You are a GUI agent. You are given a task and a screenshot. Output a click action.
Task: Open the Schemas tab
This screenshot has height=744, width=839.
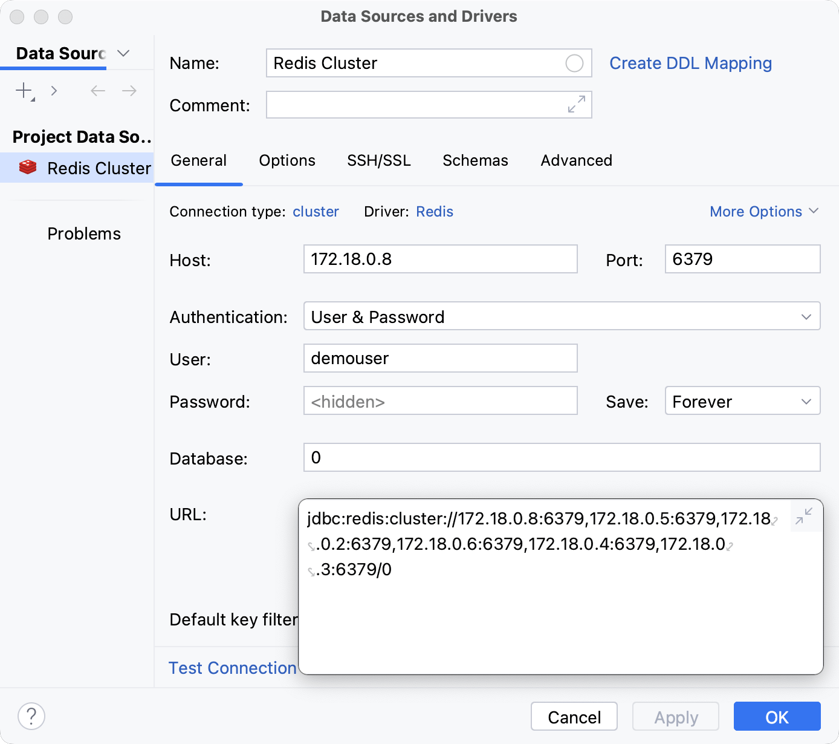coord(475,160)
